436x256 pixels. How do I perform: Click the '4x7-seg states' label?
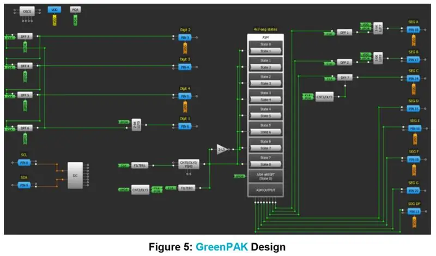point(265,29)
